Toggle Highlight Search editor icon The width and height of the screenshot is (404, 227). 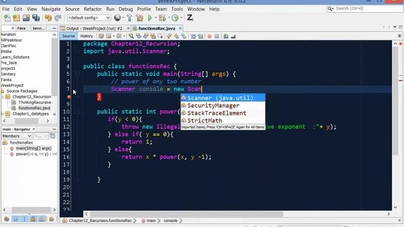pyautogui.click(x=153, y=36)
